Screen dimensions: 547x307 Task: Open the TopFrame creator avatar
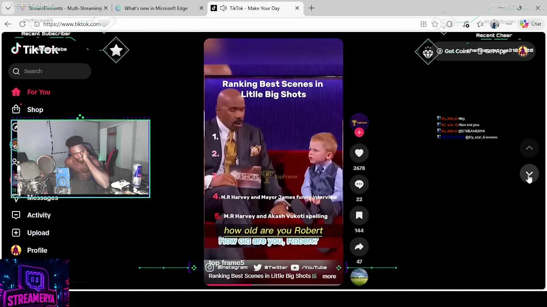[x=359, y=123]
